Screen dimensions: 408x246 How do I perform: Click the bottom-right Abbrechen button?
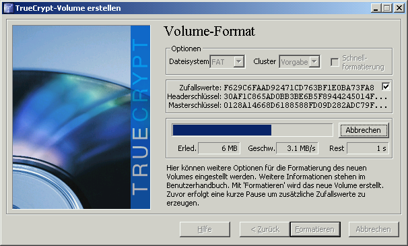click(374, 229)
